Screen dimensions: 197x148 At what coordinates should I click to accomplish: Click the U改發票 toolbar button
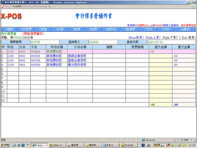coord(26,29)
